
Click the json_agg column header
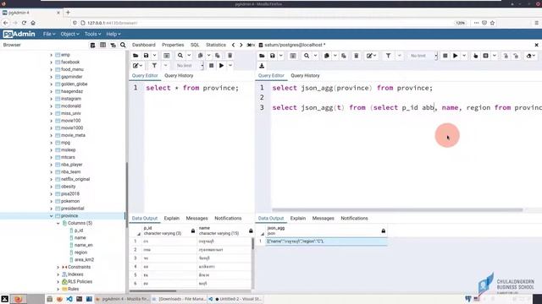(326, 231)
